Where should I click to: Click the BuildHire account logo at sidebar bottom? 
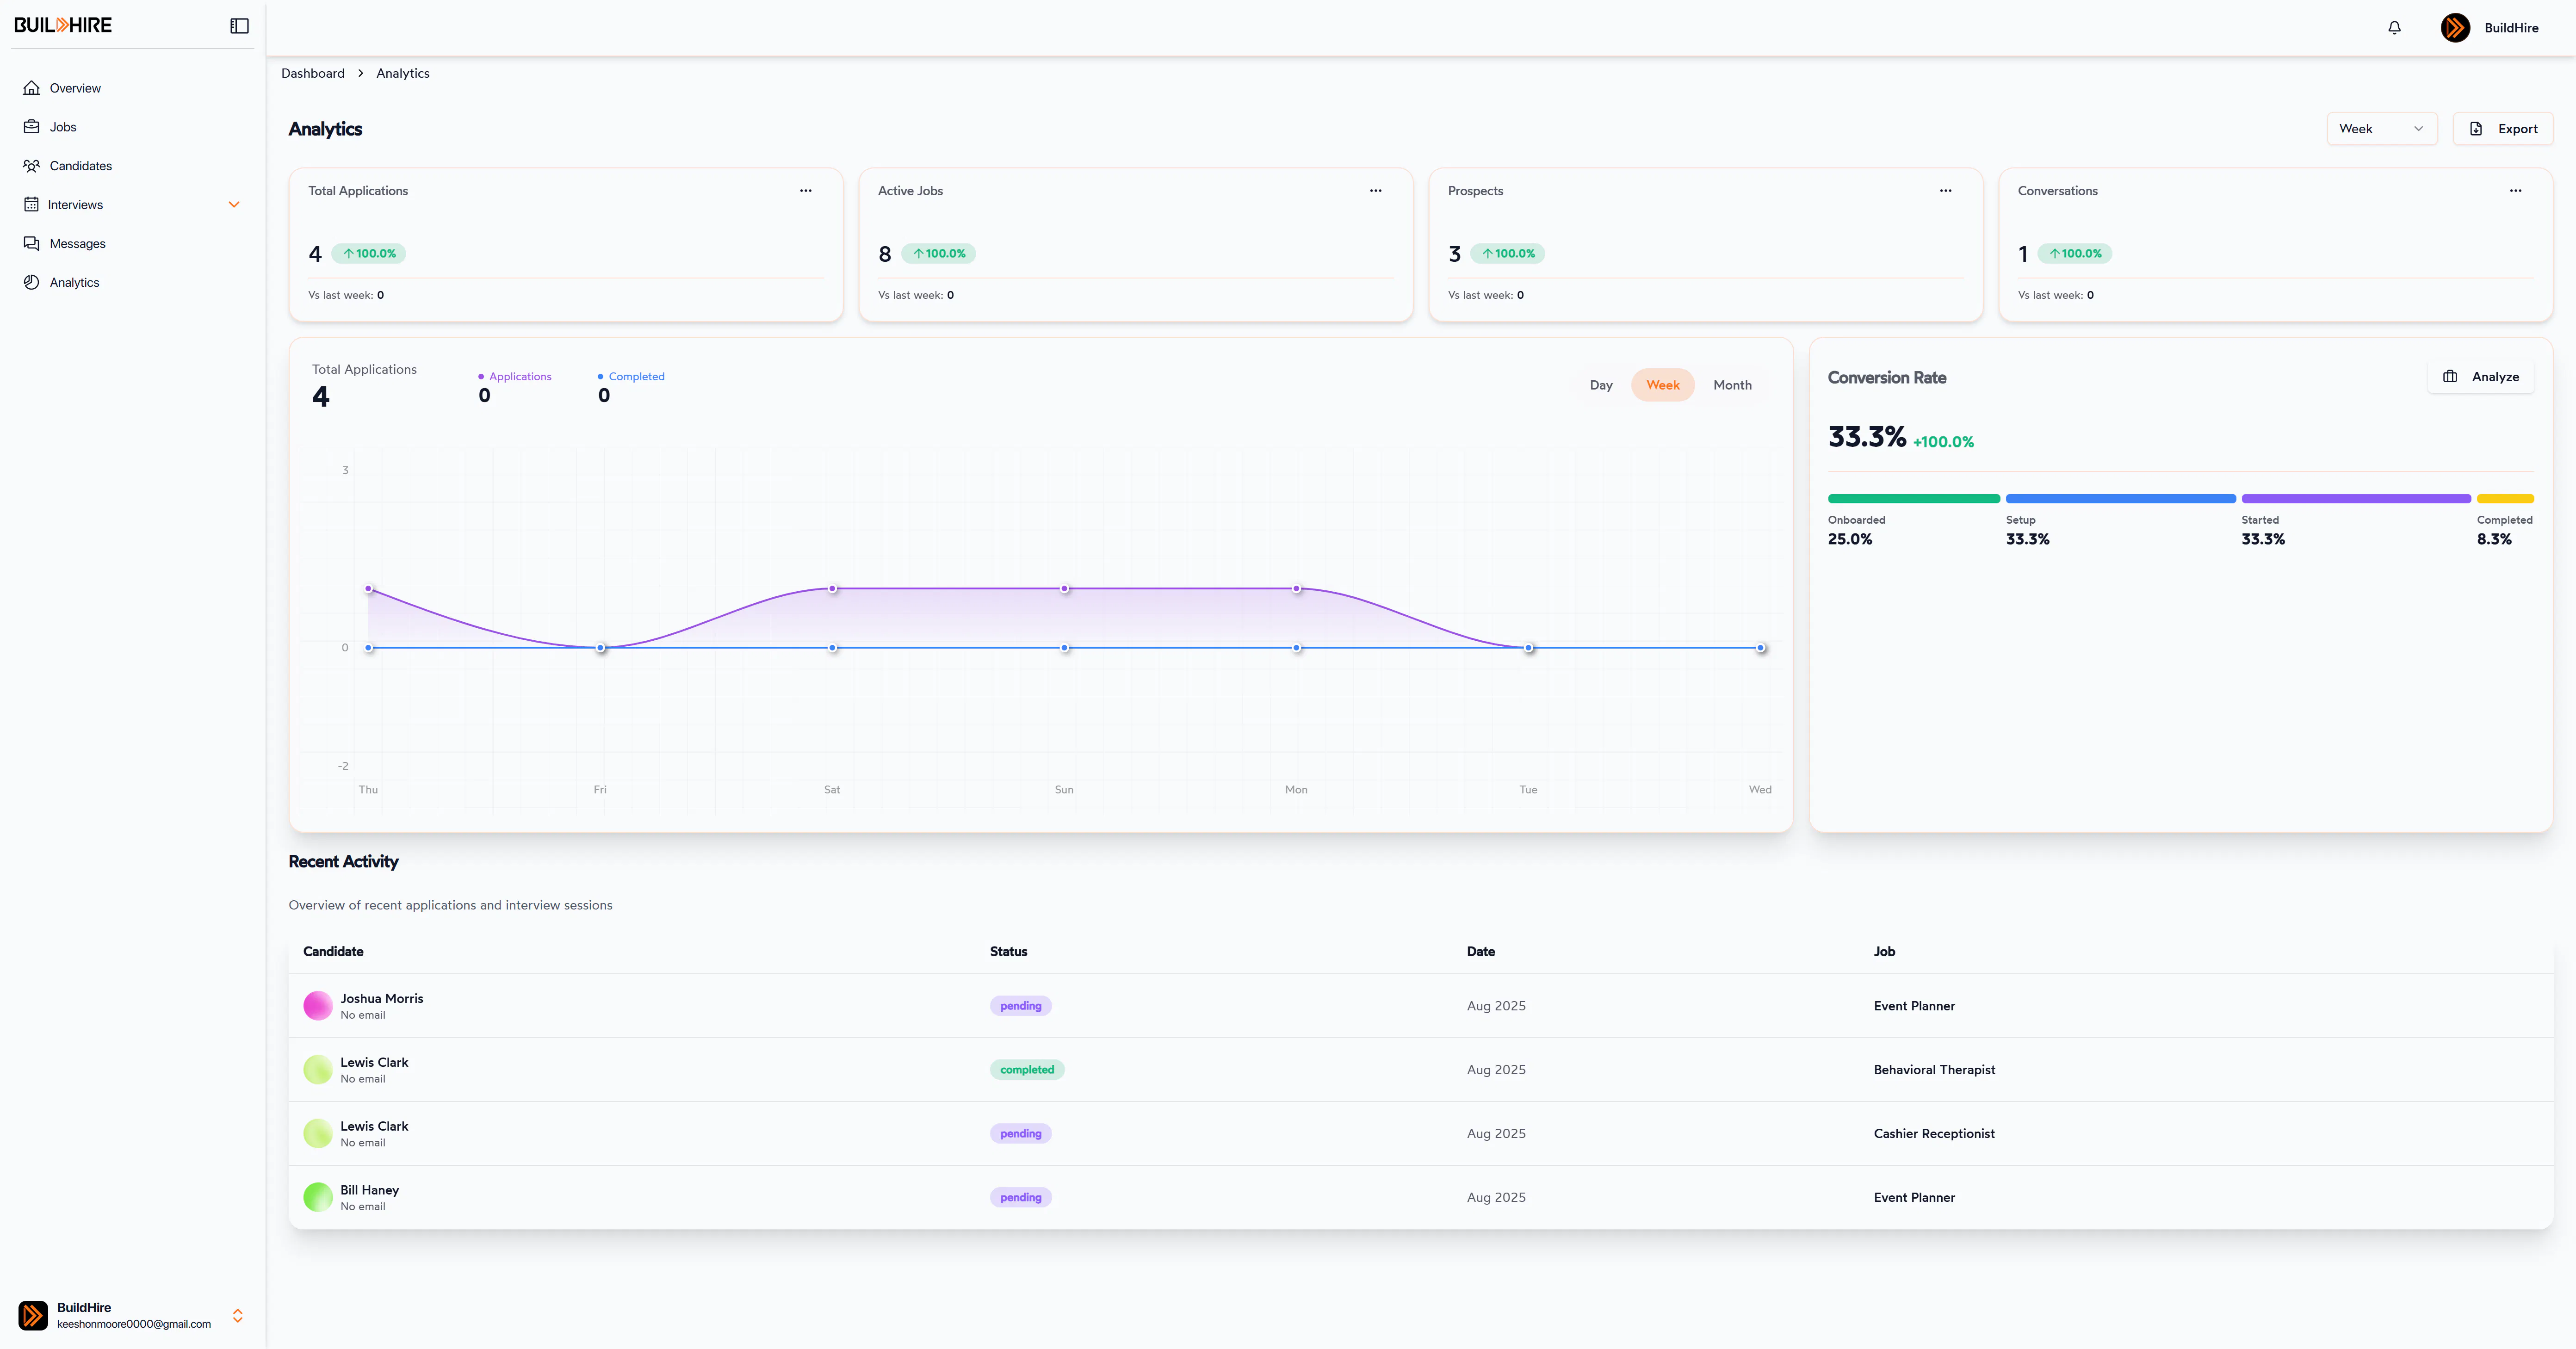pos(33,1315)
